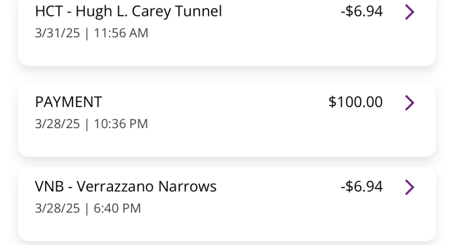Tap the -$6.94 amount on Verrazzano row
The width and height of the screenshot is (454, 245).
(x=362, y=186)
